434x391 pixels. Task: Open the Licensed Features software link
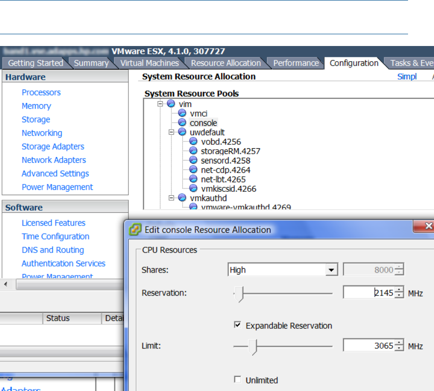(53, 223)
